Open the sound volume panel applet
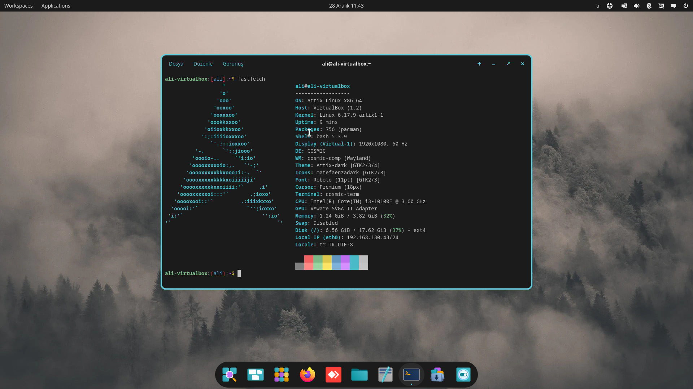The image size is (693, 389). click(637, 6)
